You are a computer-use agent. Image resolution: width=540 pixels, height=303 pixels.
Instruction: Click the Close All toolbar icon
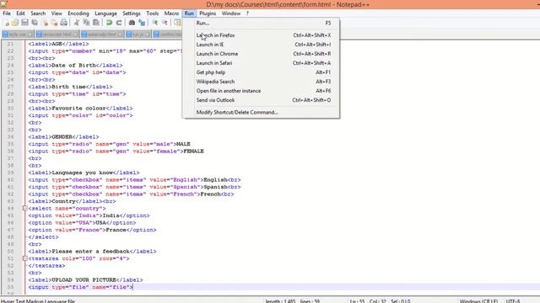pyautogui.click(x=54, y=23)
